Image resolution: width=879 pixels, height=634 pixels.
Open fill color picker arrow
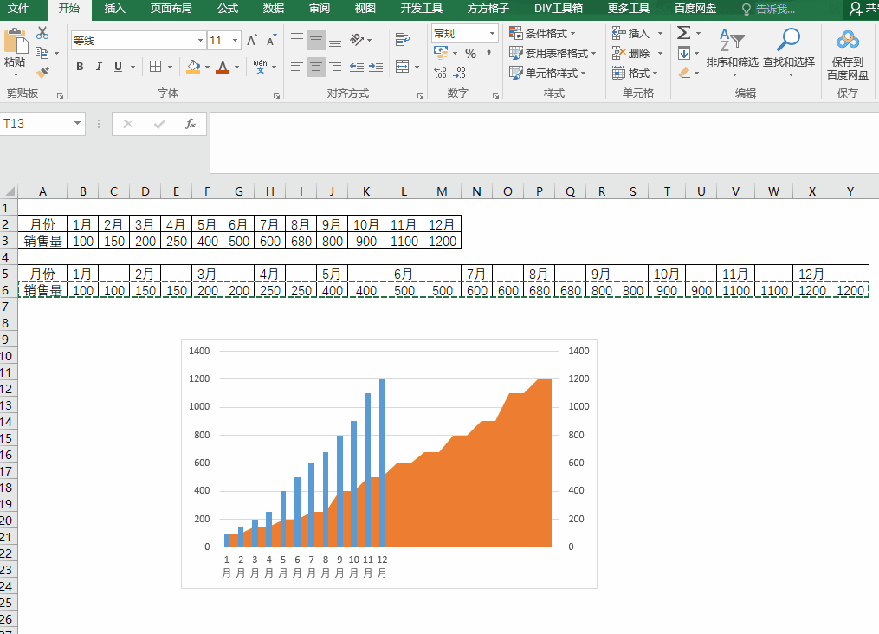pos(208,68)
